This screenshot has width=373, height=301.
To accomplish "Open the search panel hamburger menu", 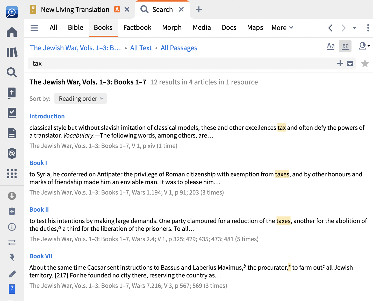I will tap(34, 28).
